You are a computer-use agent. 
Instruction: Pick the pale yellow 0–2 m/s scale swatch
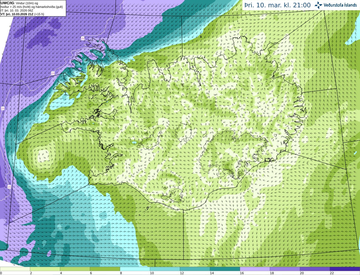(x=15, y=269)
